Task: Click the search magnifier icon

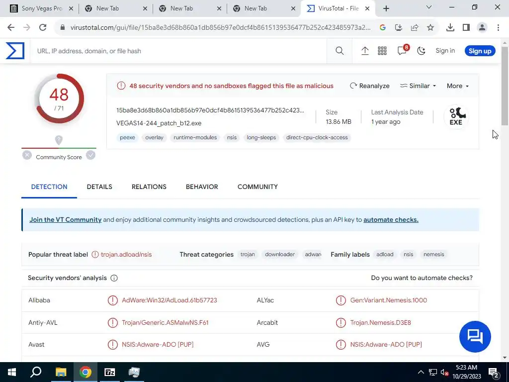Action: coord(339,51)
